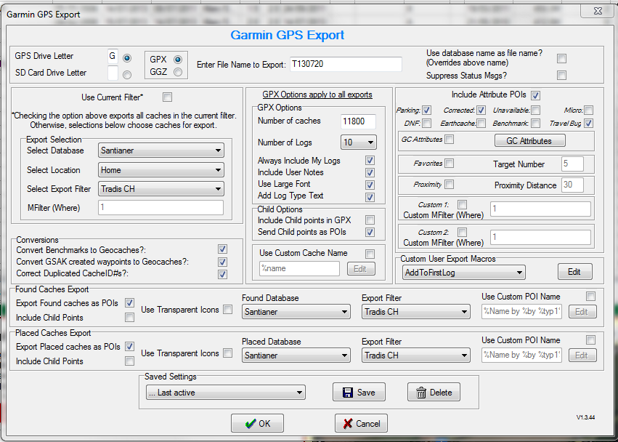Click the SD Card Drive Letter field
The image size is (618, 442).
point(113,73)
